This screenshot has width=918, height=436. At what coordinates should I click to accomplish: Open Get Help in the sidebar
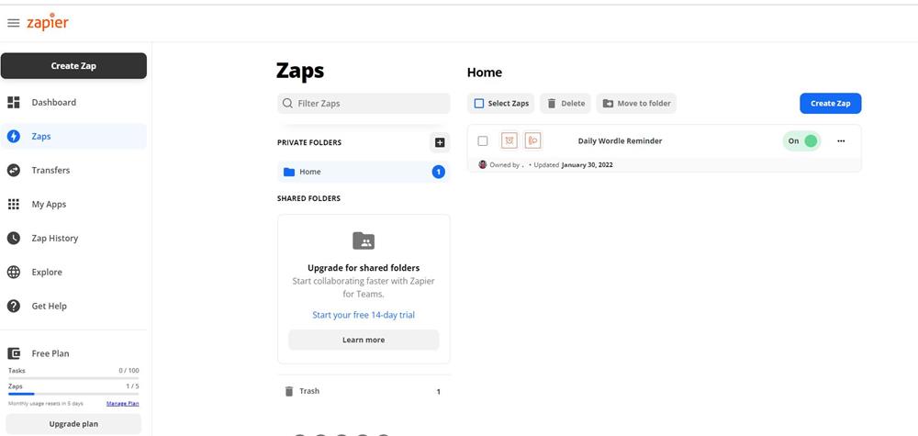click(x=73, y=306)
